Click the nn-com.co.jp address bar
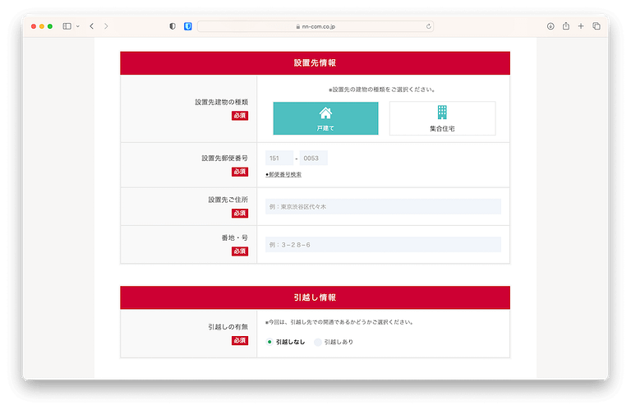The height and width of the screenshot is (410, 631). pos(315,26)
